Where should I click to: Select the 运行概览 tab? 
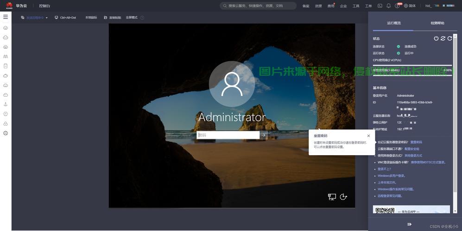(394, 23)
